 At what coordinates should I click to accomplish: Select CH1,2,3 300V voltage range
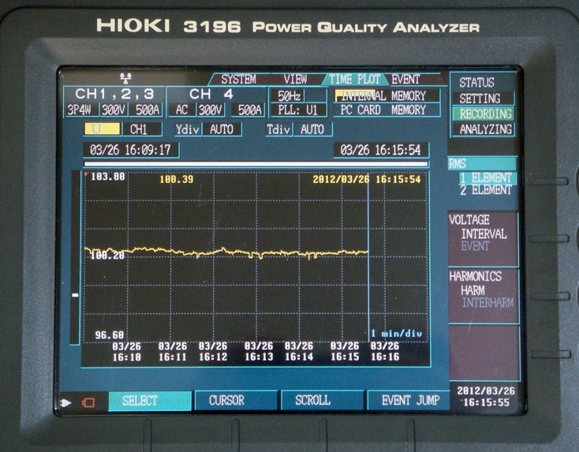[x=114, y=110]
